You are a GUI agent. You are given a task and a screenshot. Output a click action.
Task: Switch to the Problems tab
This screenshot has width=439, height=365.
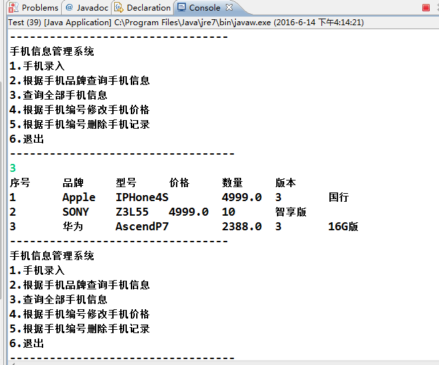pos(34,7)
